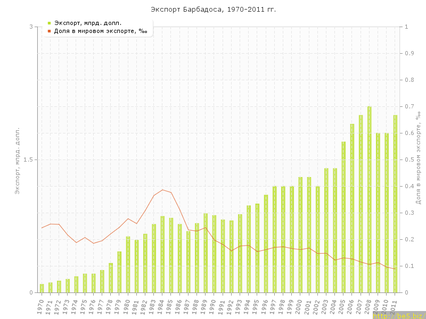Select the 2011 export bar

395,204
